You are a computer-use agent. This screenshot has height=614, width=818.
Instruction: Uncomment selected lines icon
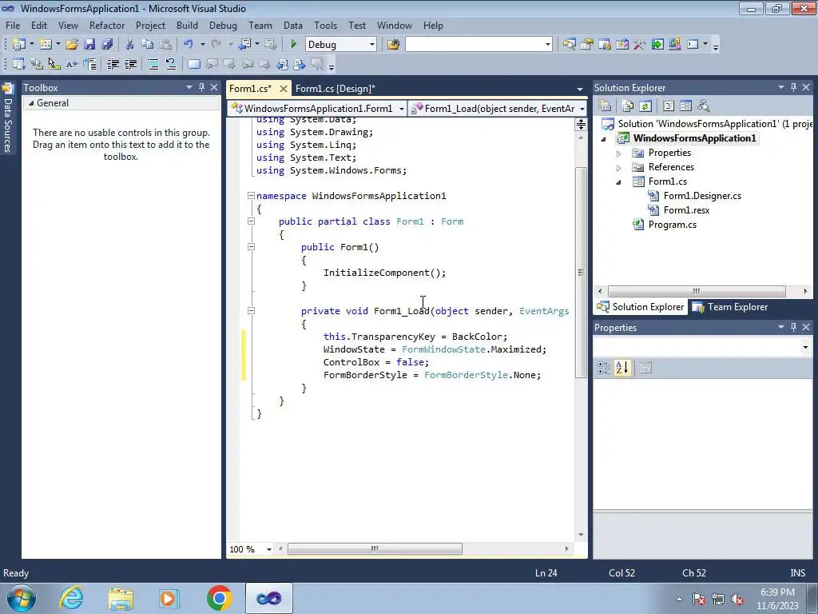click(x=171, y=64)
